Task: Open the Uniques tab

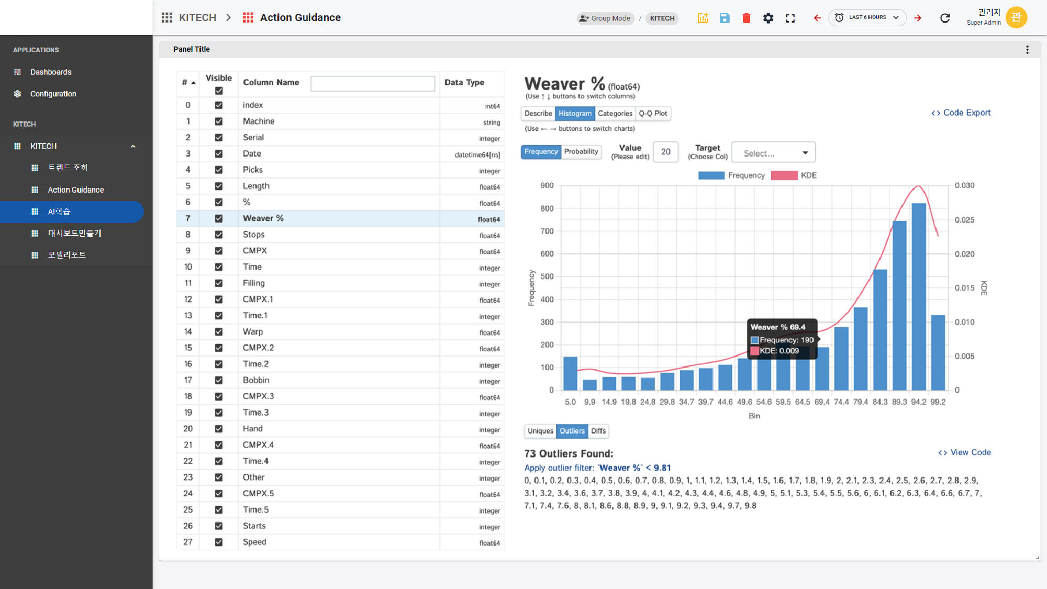Action: (540, 431)
